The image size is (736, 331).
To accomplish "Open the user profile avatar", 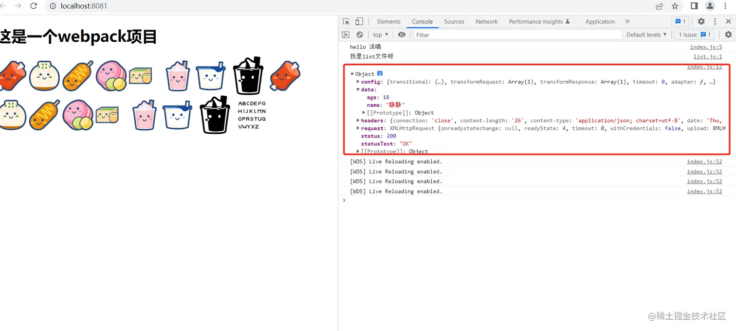I will pos(710,6).
